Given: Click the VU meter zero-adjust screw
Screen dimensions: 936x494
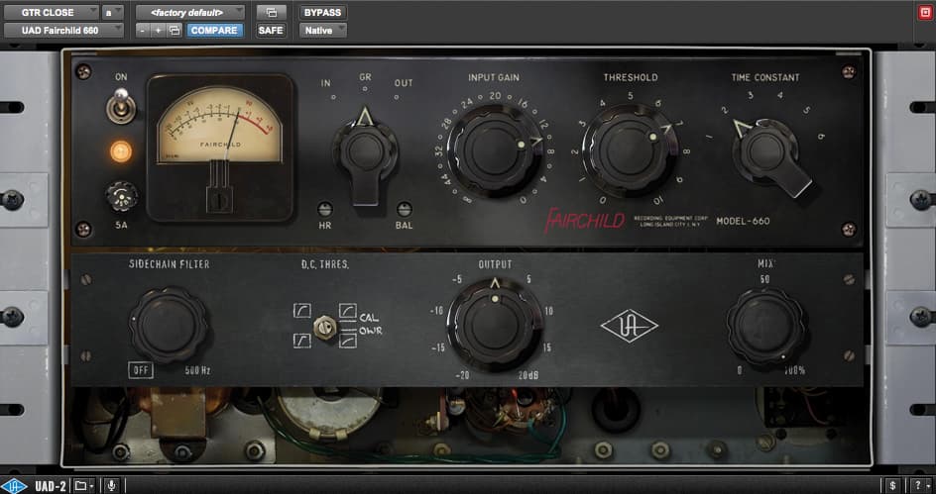Looking at the screenshot, I should [x=218, y=201].
